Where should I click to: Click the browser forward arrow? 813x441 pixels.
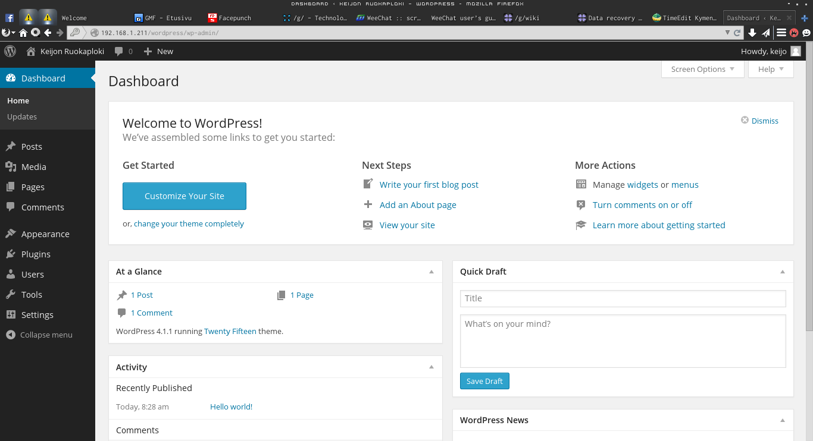(x=60, y=33)
